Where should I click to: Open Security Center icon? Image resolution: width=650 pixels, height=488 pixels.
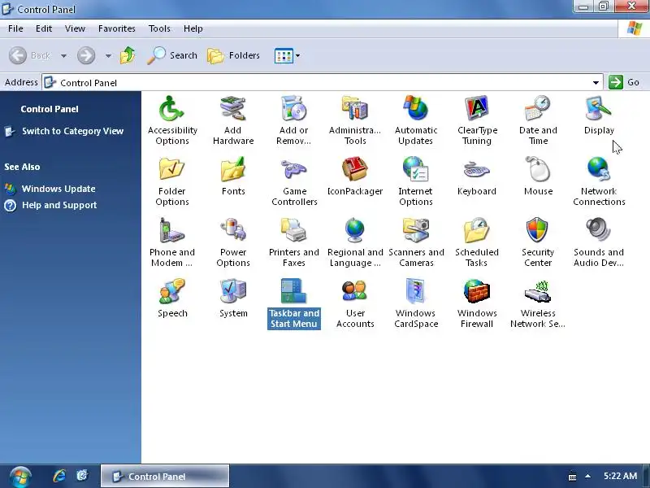[538, 242]
